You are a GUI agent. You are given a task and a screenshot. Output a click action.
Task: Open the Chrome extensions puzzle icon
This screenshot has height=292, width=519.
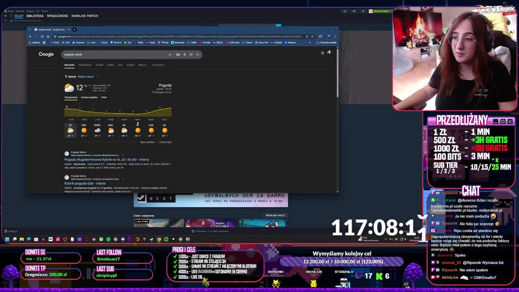click(x=320, y=36)
